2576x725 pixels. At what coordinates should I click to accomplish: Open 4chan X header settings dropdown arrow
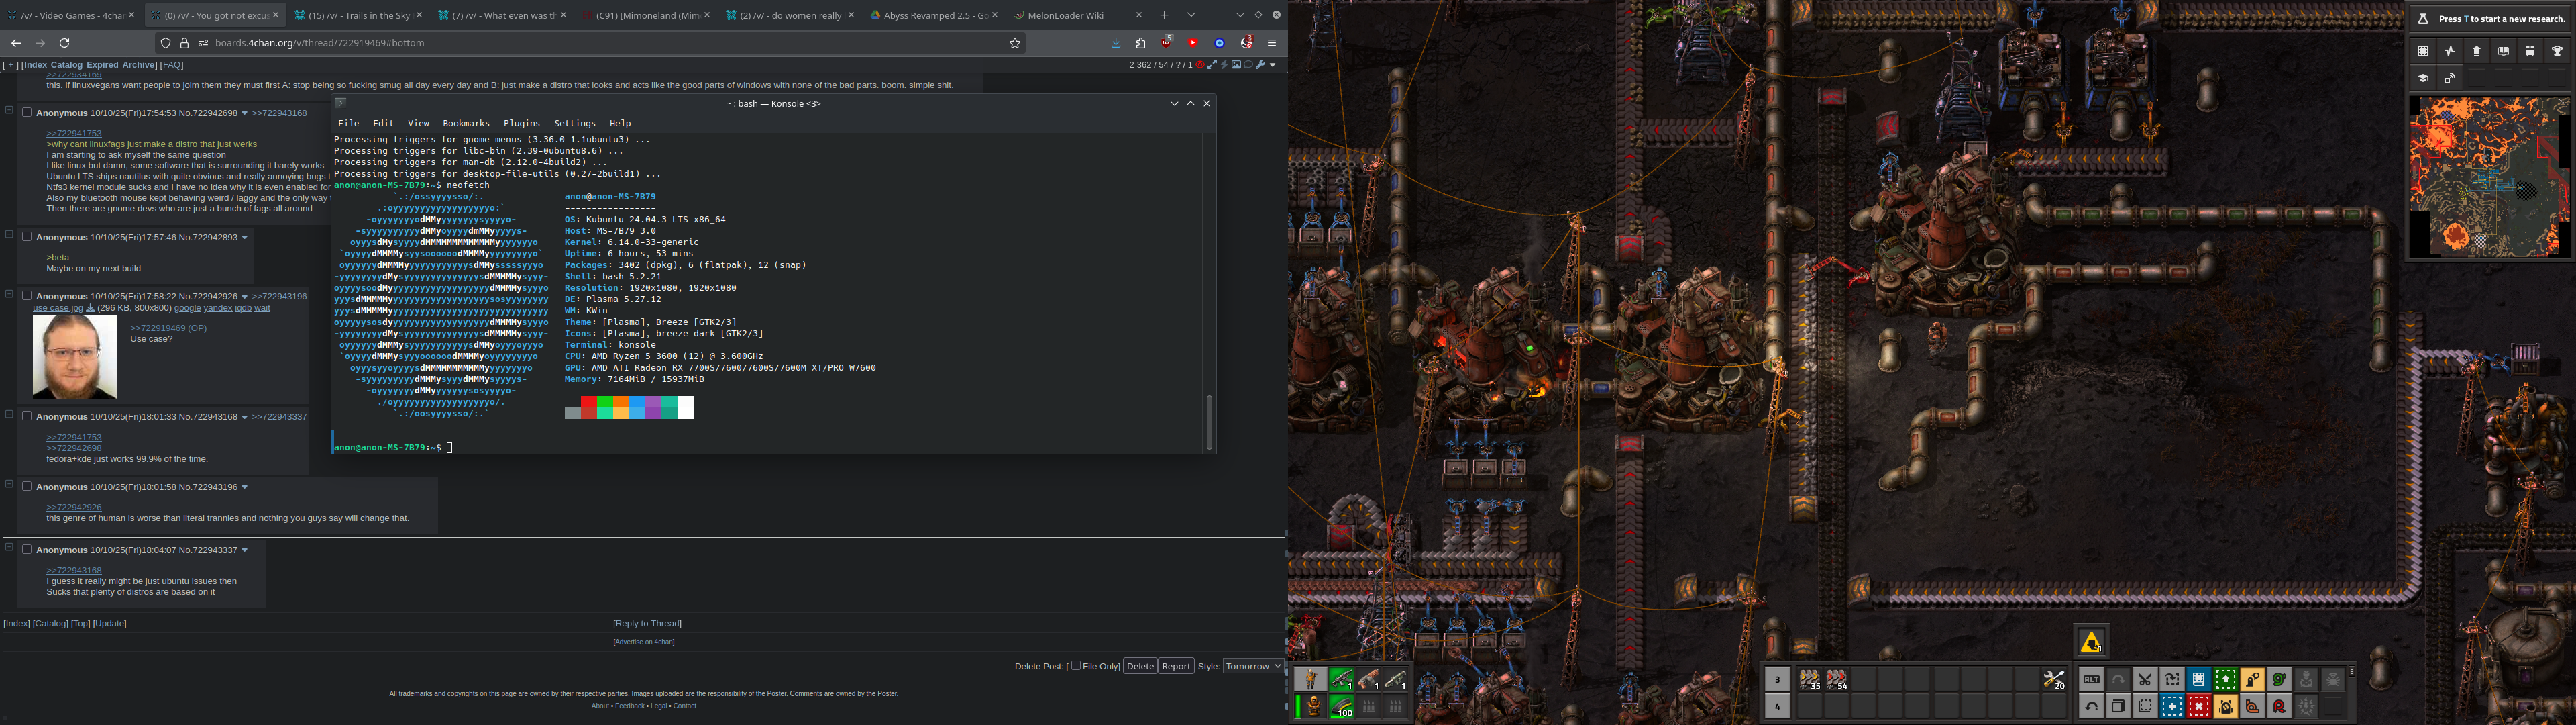[x=1273, y=65]
